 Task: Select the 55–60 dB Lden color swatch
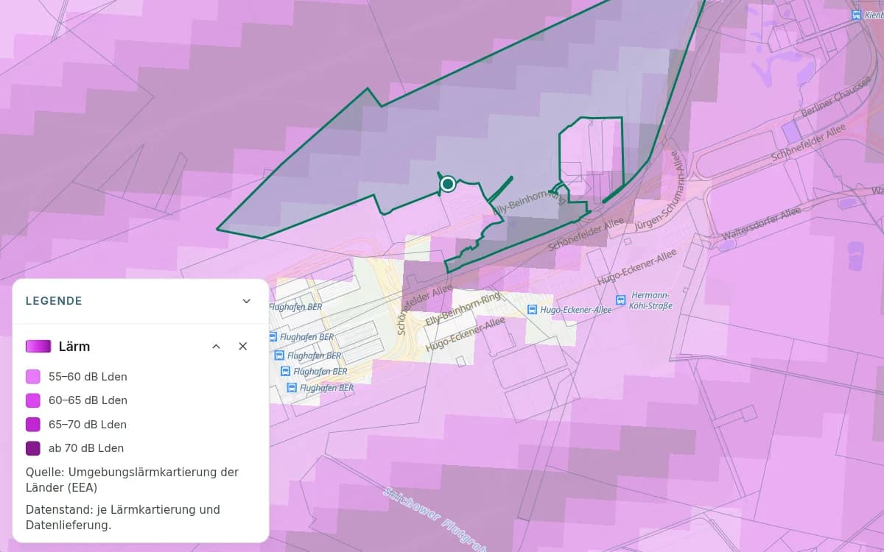pos(33,377)
